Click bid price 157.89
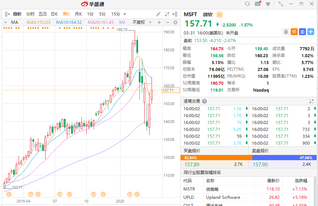Viewport: 318px width, 206px height. [x=192, y=165]
